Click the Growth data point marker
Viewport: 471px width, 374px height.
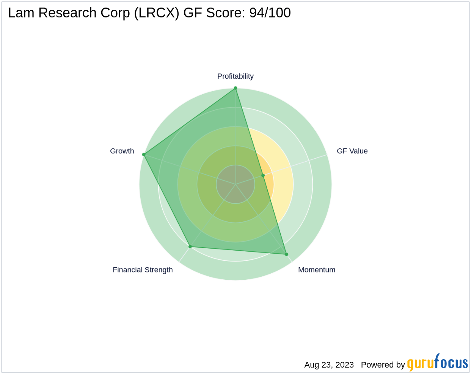pos(144,154)
